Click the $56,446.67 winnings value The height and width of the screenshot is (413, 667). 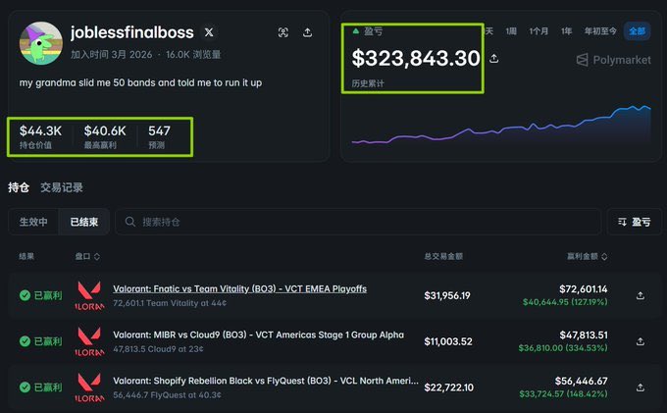[581, 381]
